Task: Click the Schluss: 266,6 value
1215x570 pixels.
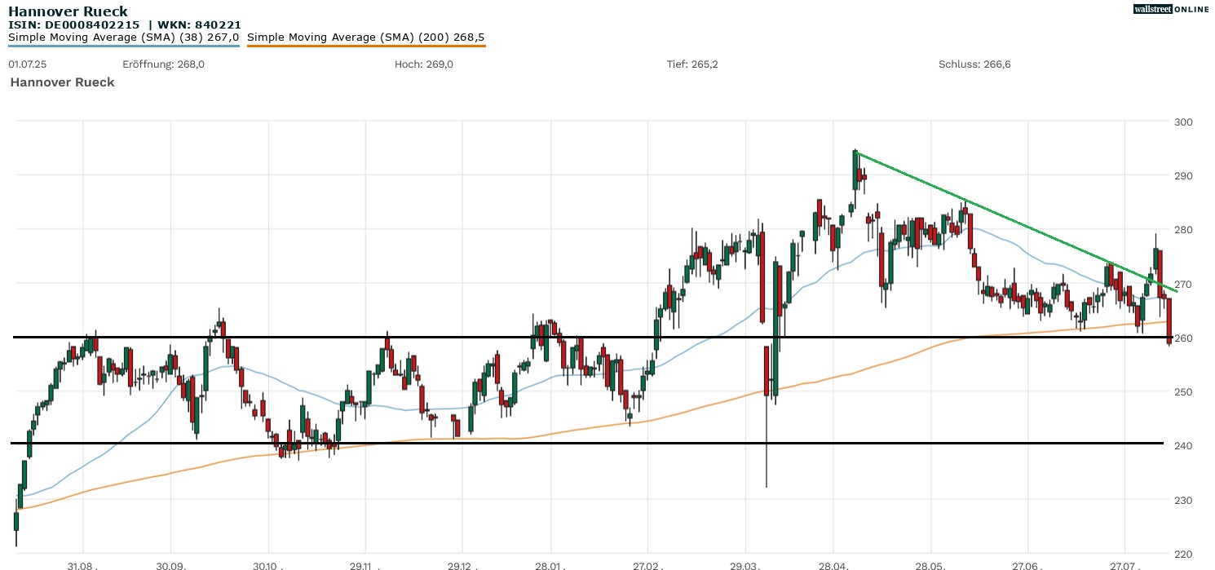Action: point(974,64)
